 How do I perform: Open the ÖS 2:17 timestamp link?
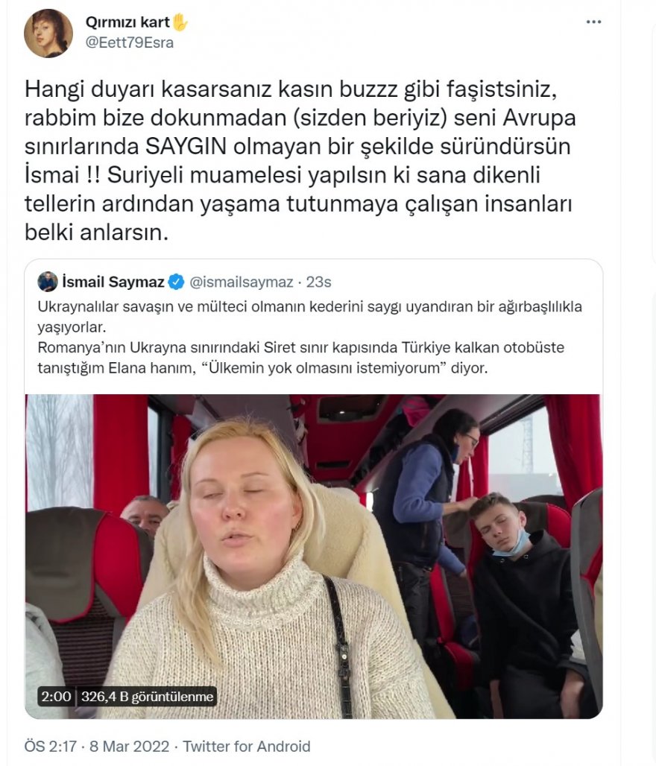click(x=51, y=747)
